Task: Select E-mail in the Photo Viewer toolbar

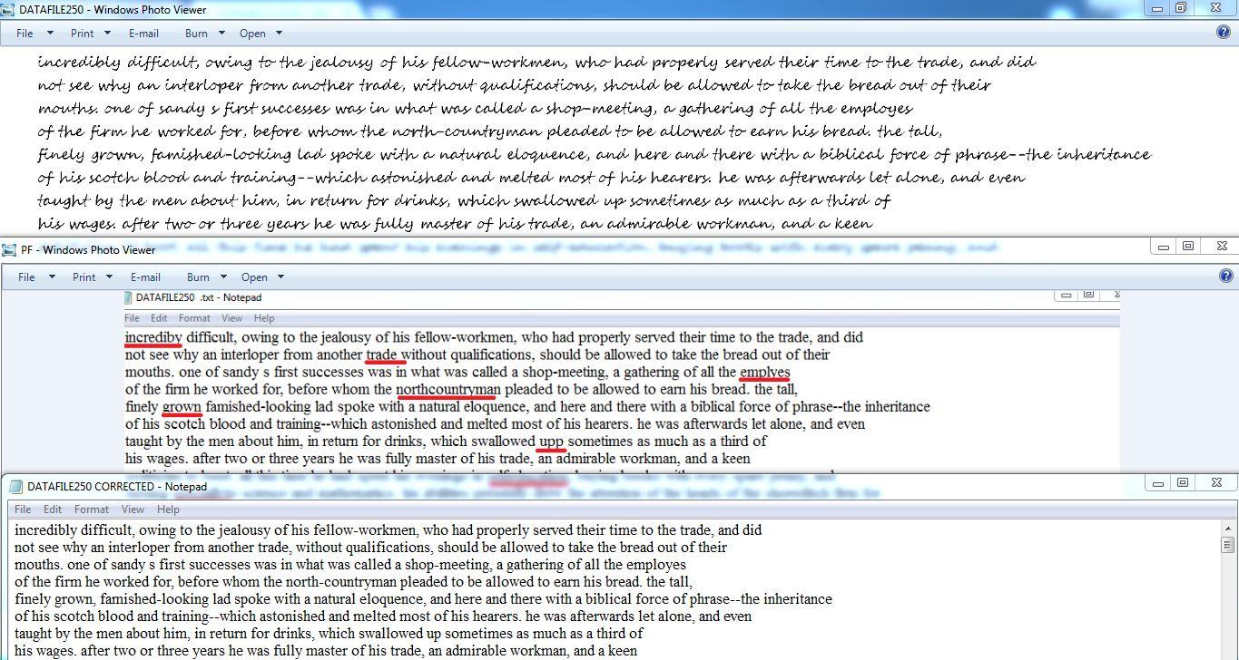Action: click(x=143, y=34)
